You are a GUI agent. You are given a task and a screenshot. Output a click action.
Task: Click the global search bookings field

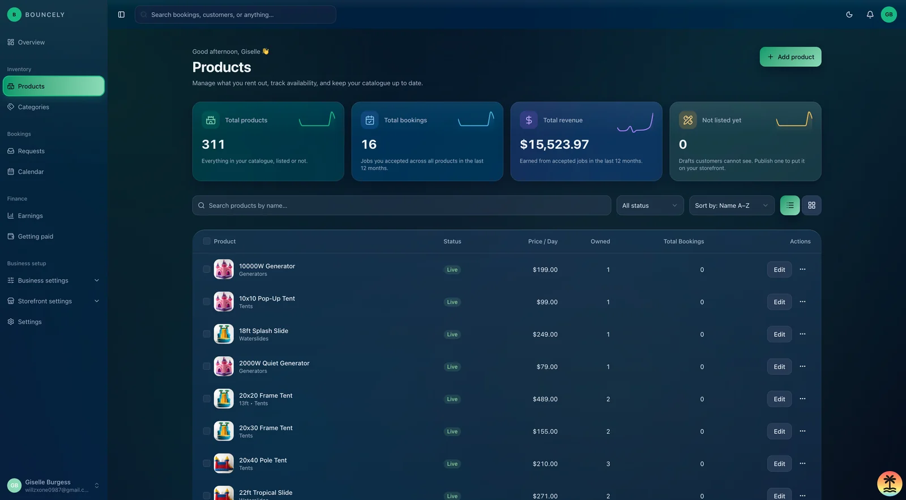point(236,15)
